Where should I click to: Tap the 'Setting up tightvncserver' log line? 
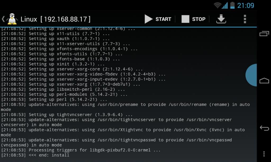tap(67, 115)
